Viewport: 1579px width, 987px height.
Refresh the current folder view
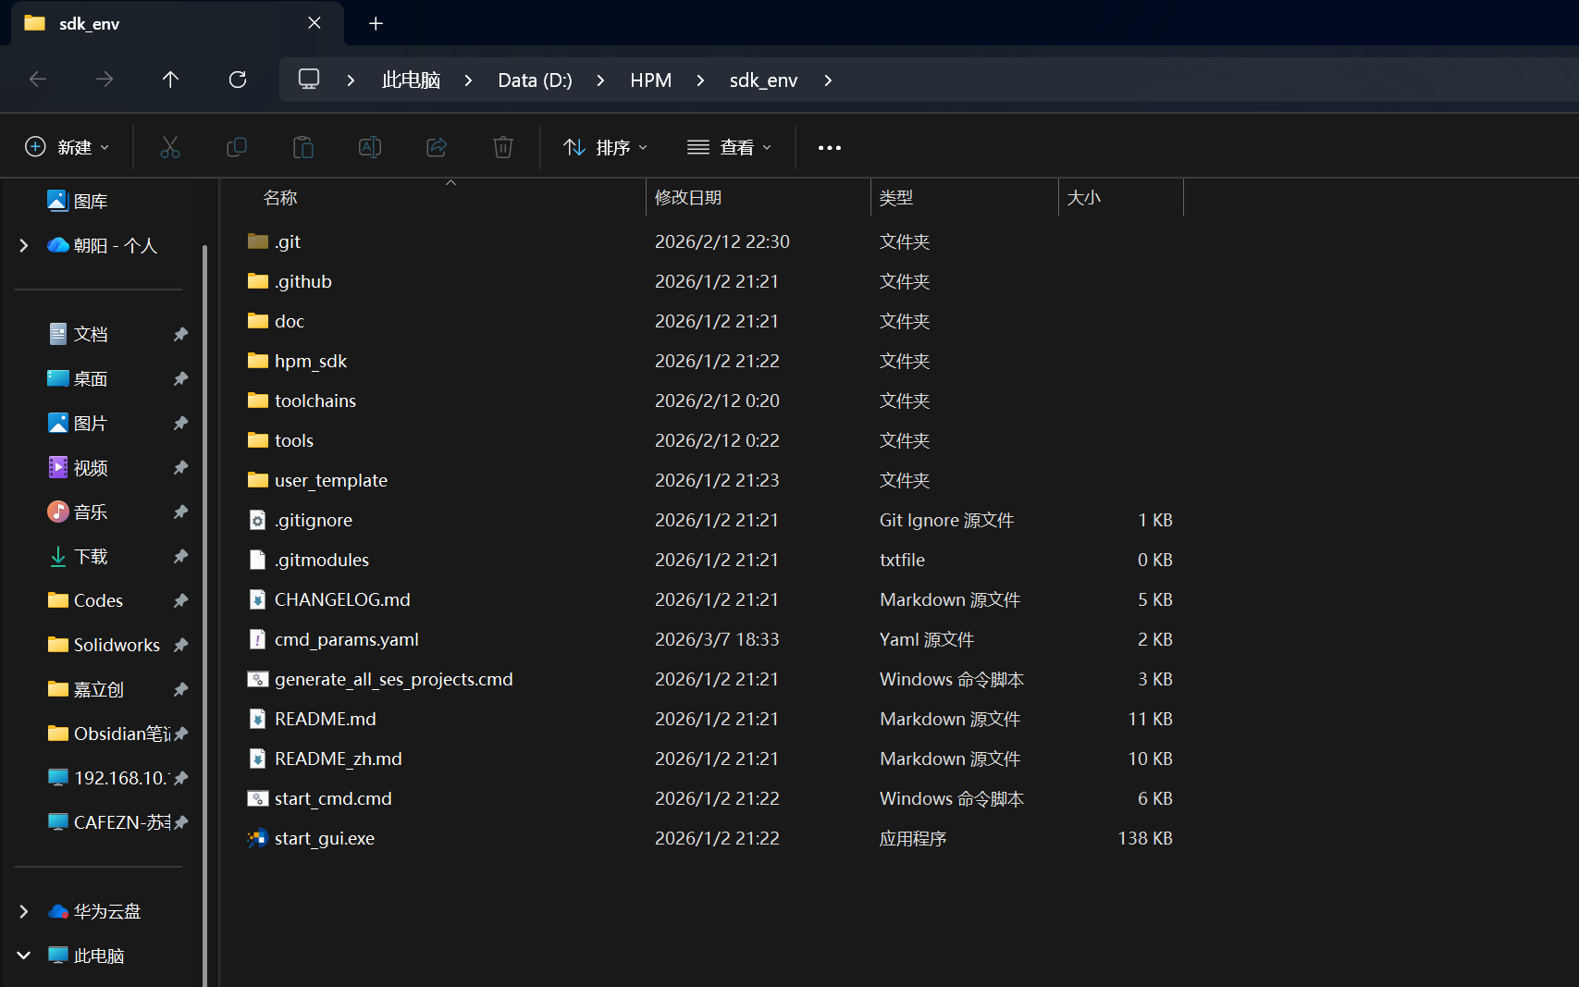(x=238, y=80)
